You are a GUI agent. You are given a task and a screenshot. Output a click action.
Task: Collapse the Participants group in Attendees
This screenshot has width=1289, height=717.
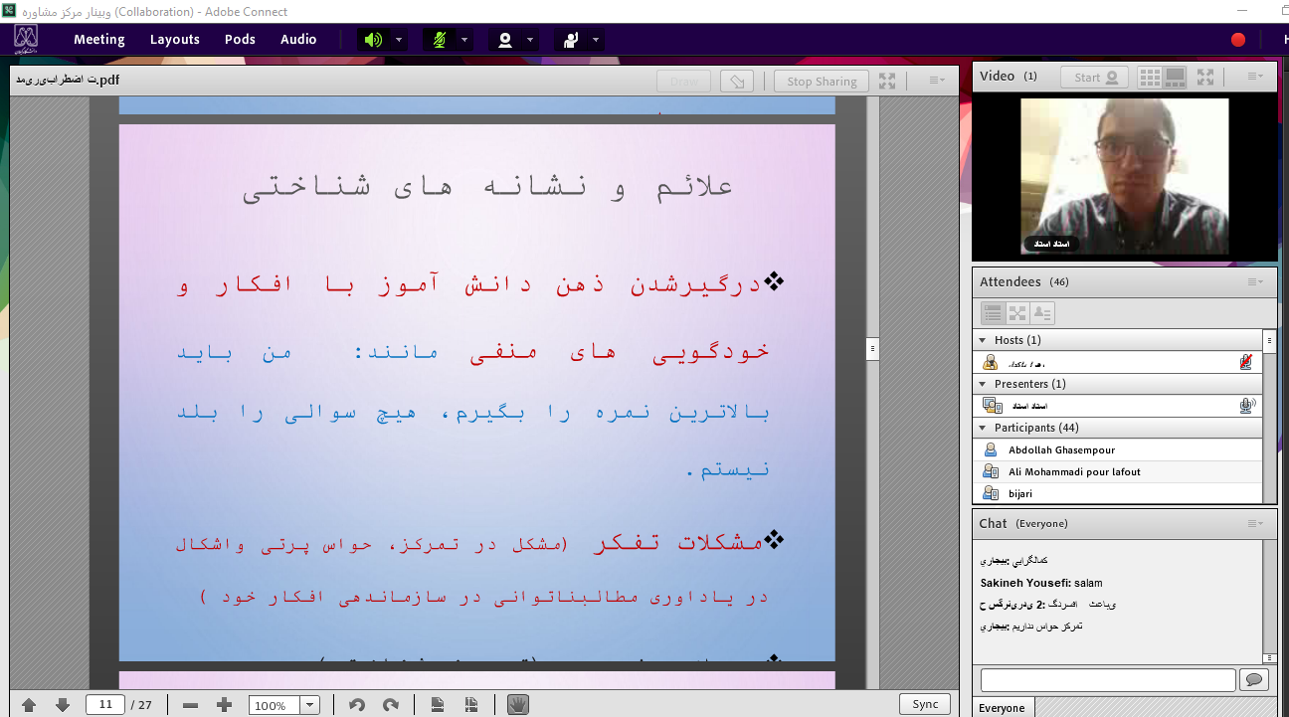click(982, 428)
